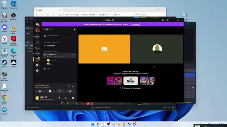227x127 pixels.
Task: Expand microphone input options arrow
Action: 63,98
